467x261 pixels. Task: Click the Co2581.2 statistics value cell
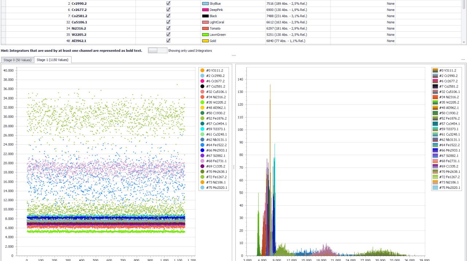[x=287, y=16]
